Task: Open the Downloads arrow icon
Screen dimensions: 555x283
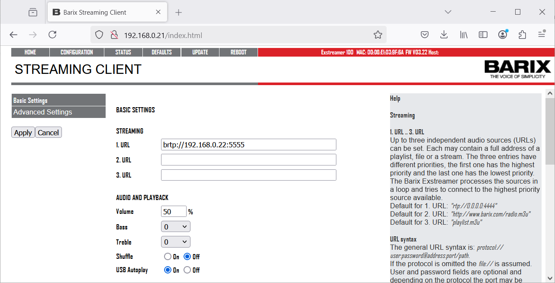Action: pyautogui.click(x=444, y=35)
